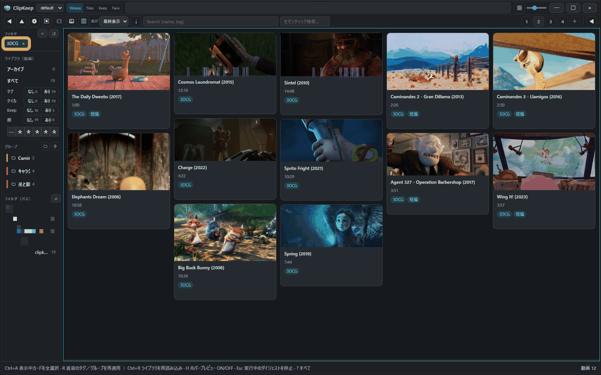Open the Big Buck Bunny (2008) thumbnail
This screenshot has height=375, width=601.
(x=225, y=232)
